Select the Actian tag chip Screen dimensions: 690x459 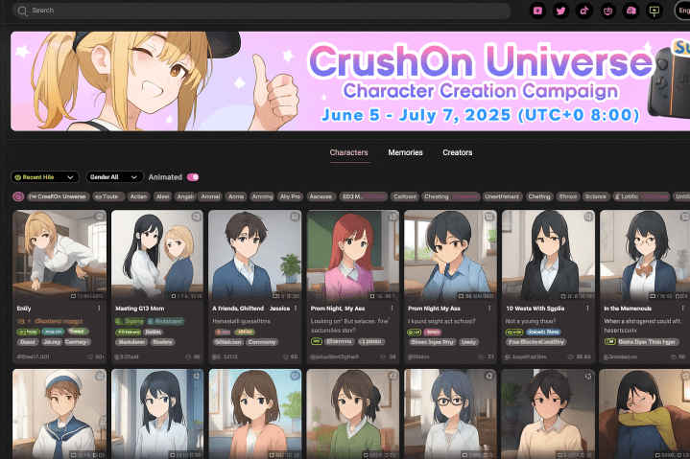point(138,196)
